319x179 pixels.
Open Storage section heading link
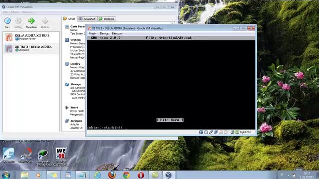pyautogui.click(x=76, y=84)
